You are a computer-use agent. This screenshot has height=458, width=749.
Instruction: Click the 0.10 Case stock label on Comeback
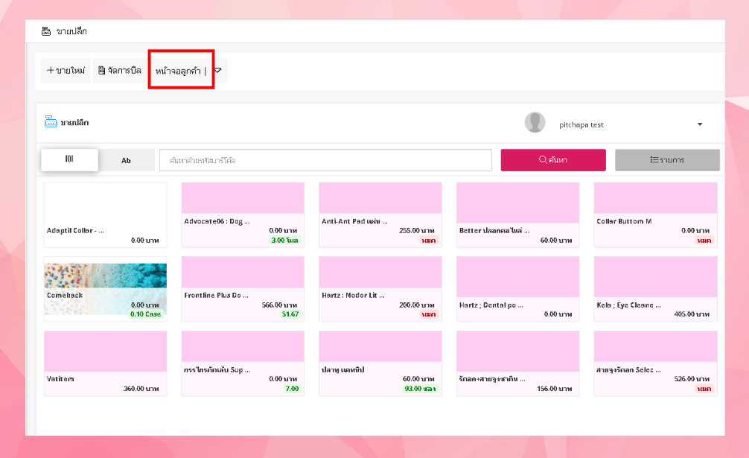pos(146,314)
